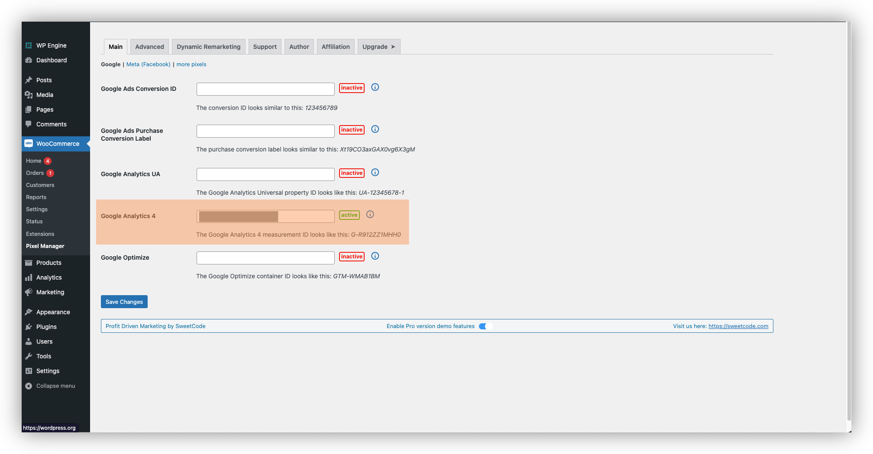Show info for Google Analytics UA

[x=375, y=172]
